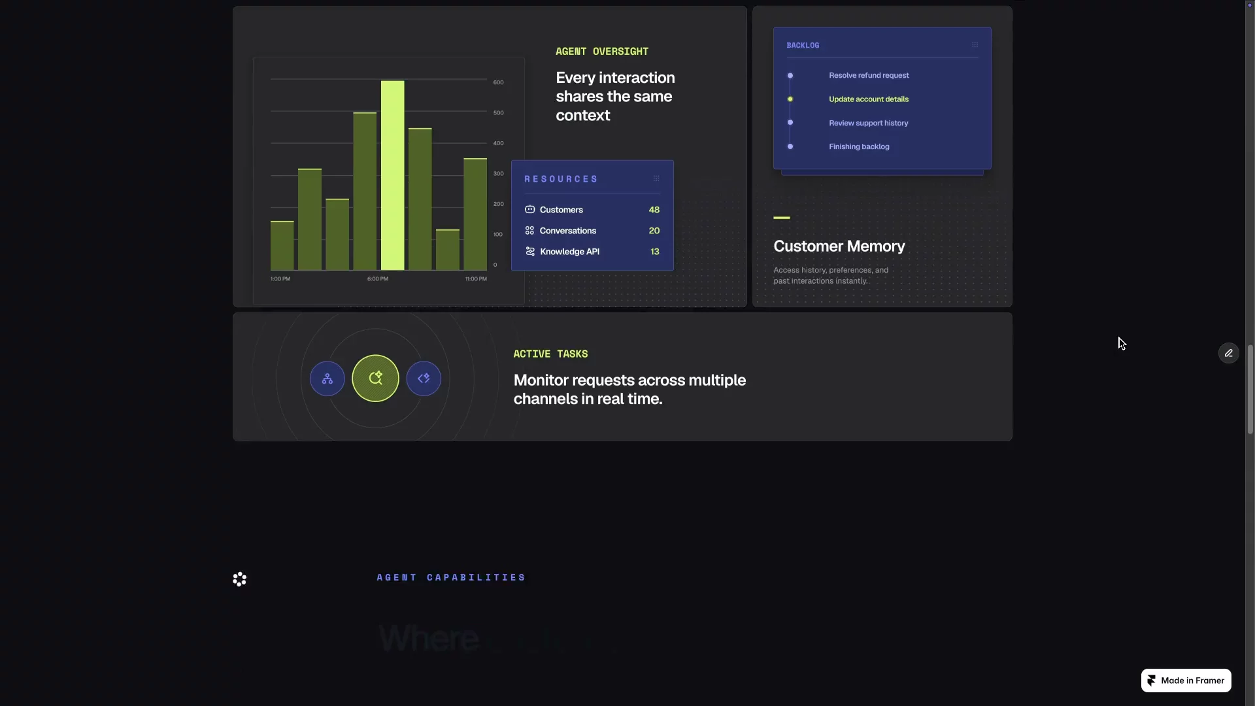Select the hierarchy nodes circle icon

tap(327, 378)
